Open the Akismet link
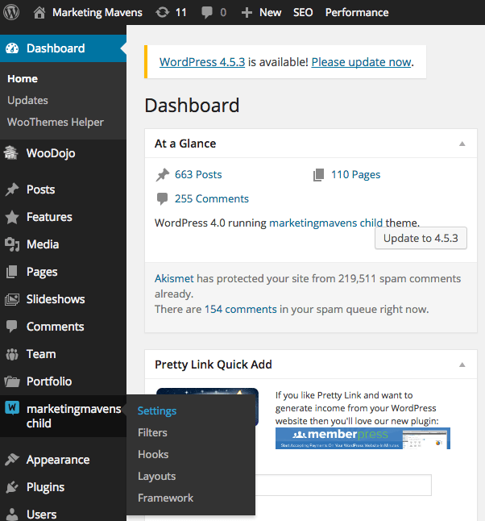This screenshot has height=521, width=485. coord(174,278)
